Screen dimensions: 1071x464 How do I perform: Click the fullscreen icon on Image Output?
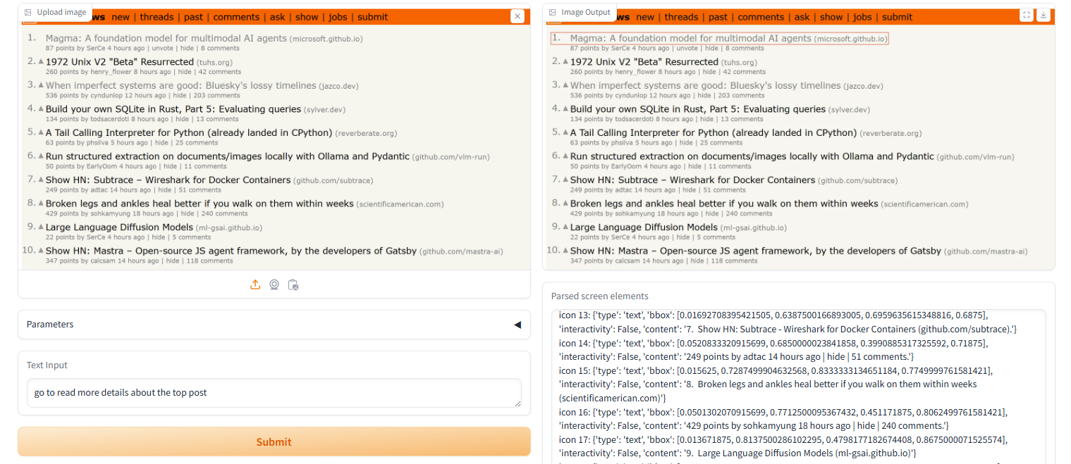(x=1027, y=15)
